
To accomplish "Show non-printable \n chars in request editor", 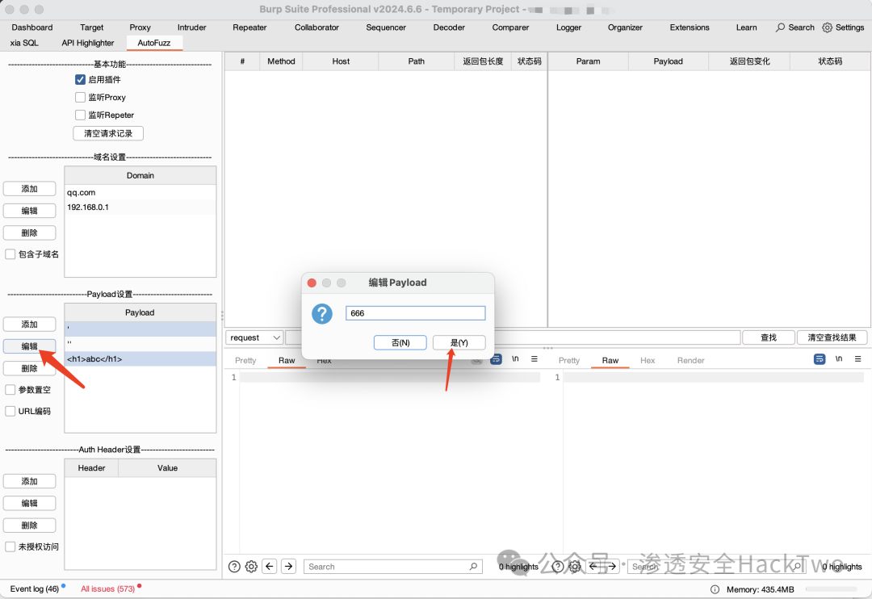I will tap(515, 358).
